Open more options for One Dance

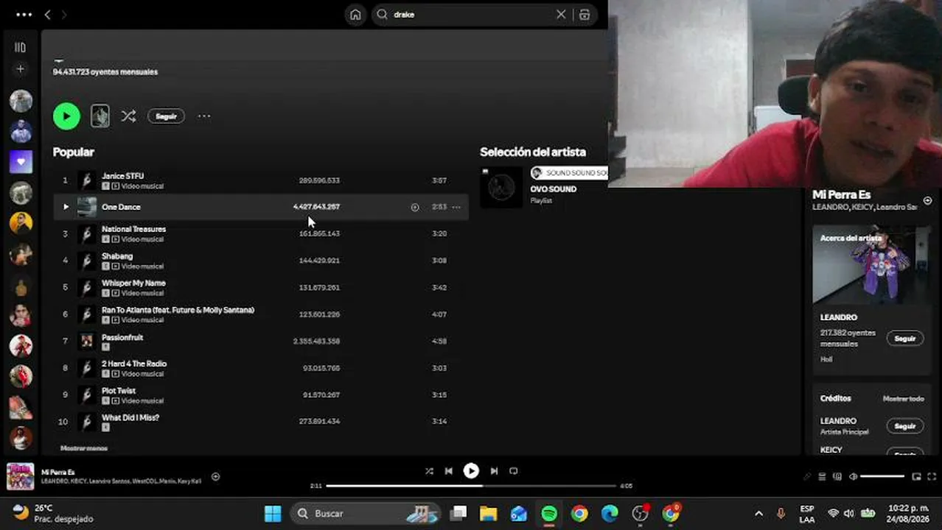(456, 208)
